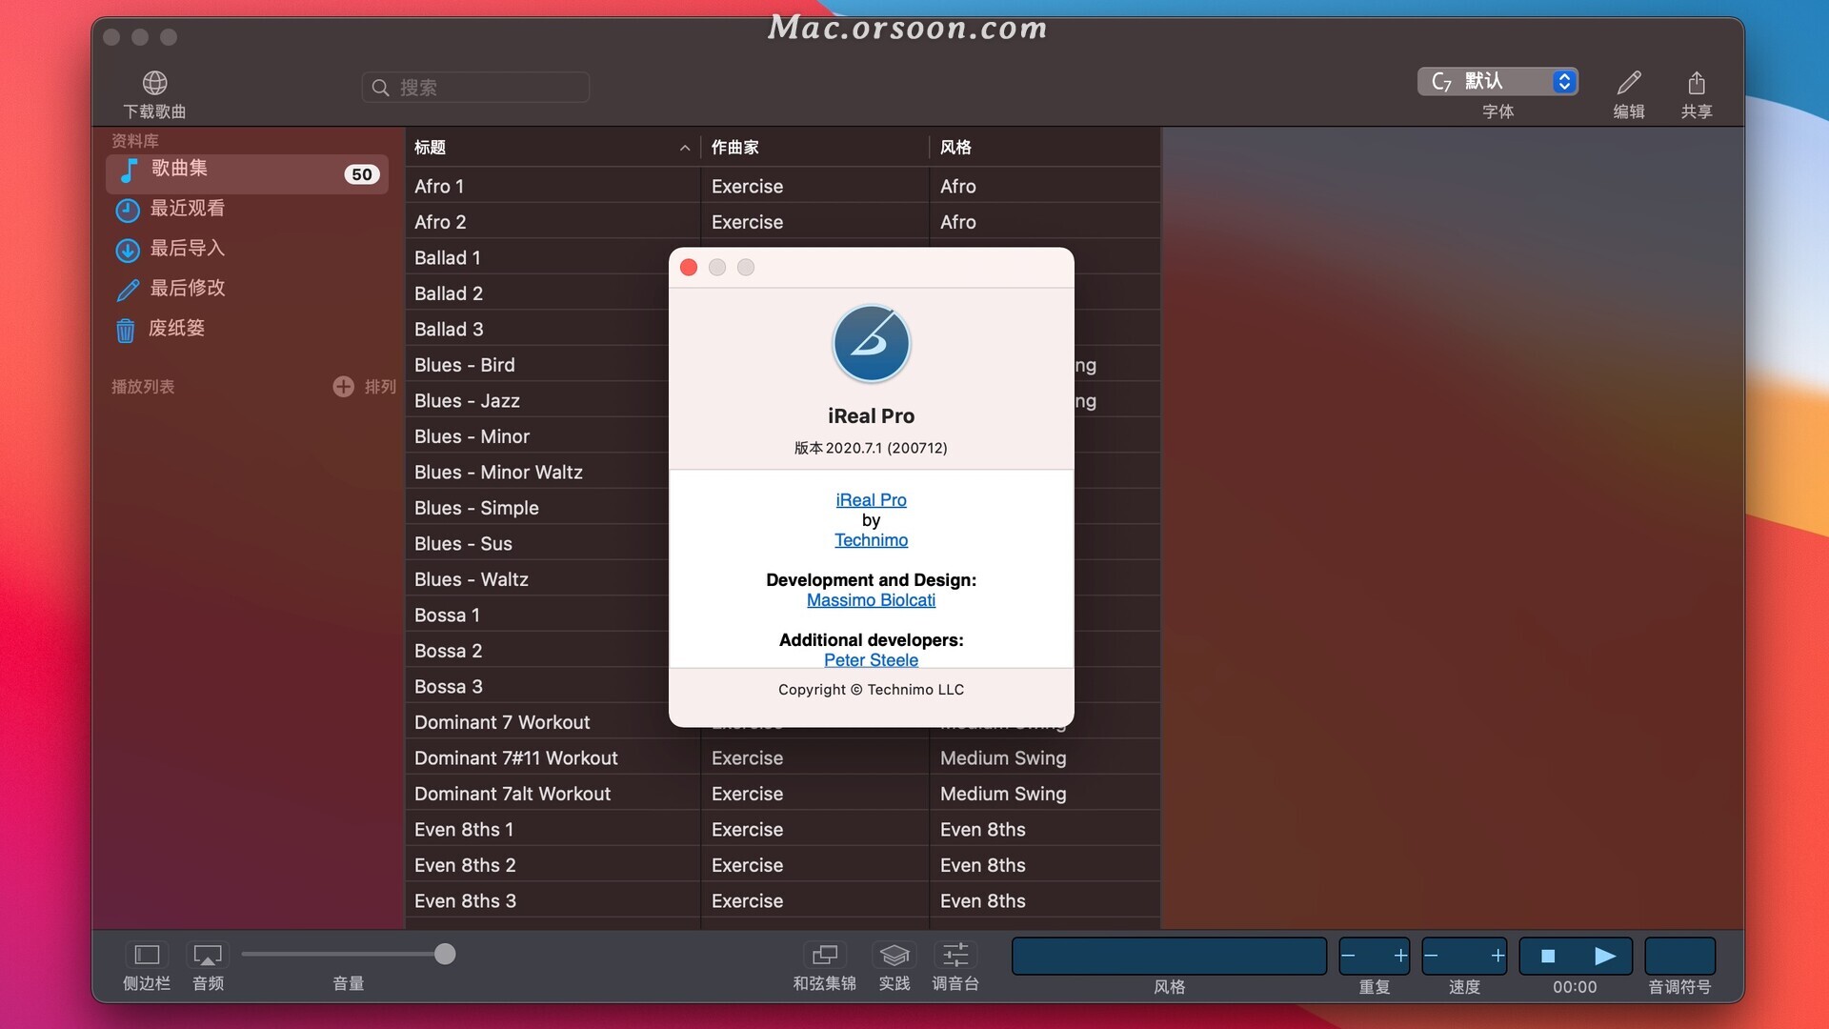Expand the 播放列表 (Playlist) section
Viewport: 1829px width, 1029px height.
(x=145, y=386)
